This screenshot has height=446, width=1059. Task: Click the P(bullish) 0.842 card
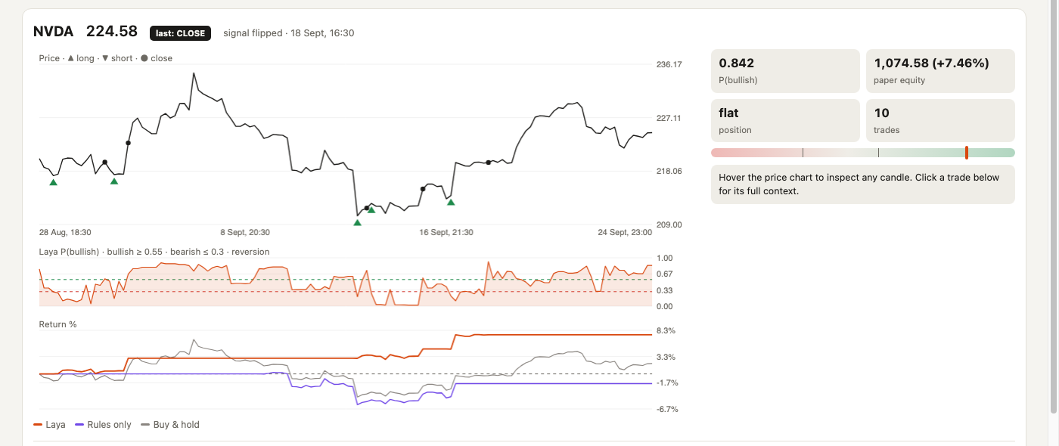(x=785, y=71)
